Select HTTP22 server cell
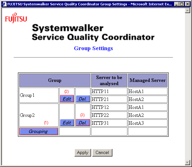The height and width of the screenshot is (167, 192). [109, 115]
